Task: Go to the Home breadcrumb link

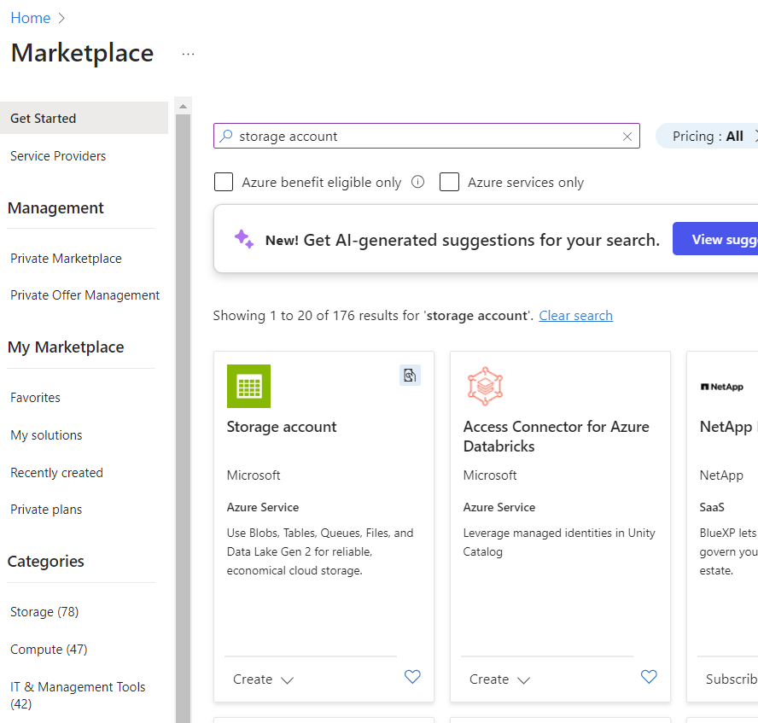Action: 30,18
